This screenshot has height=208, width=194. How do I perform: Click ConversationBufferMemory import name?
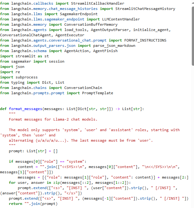(x=91, y=25)
